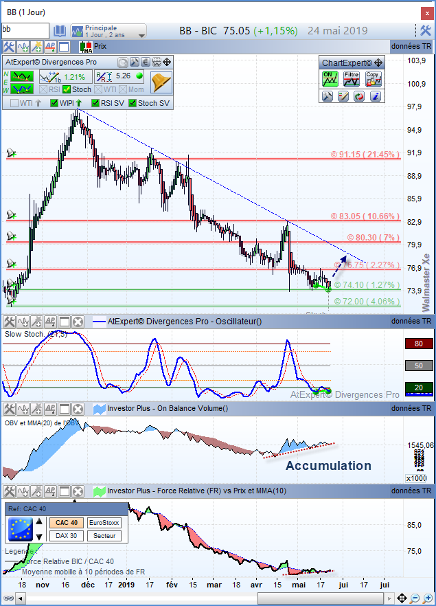
Task: Add indicator to the price chart
Action: 23,47
